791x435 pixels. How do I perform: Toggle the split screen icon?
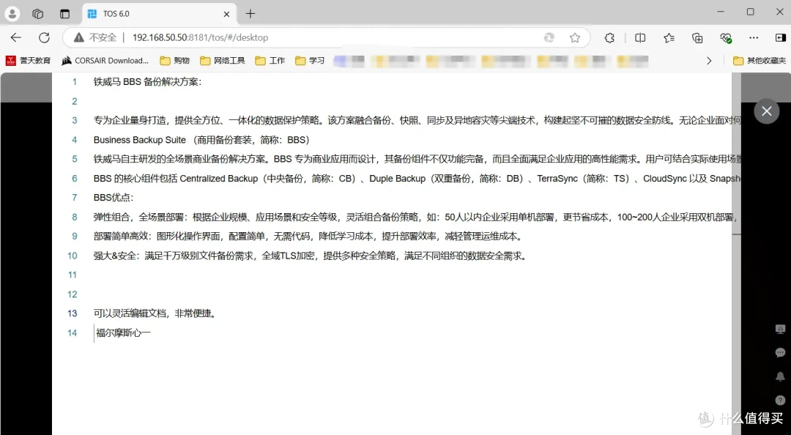pos(640,37)
